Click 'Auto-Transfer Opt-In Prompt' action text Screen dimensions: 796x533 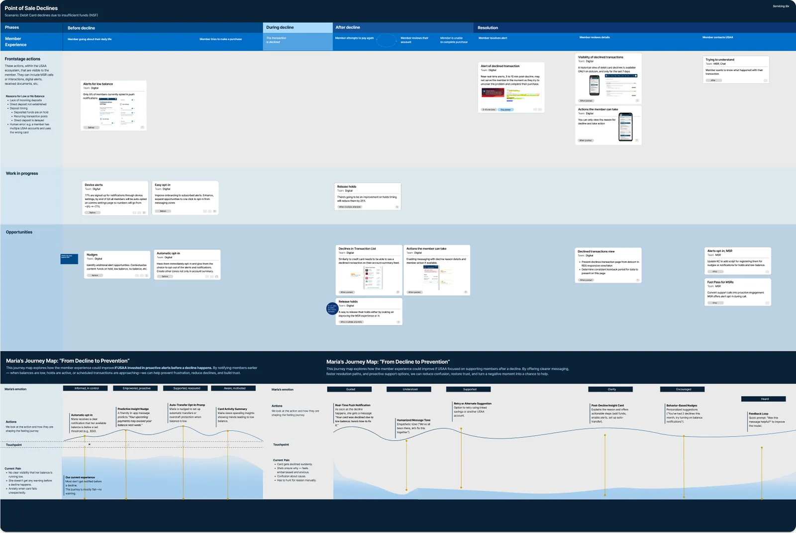(187, 405)
